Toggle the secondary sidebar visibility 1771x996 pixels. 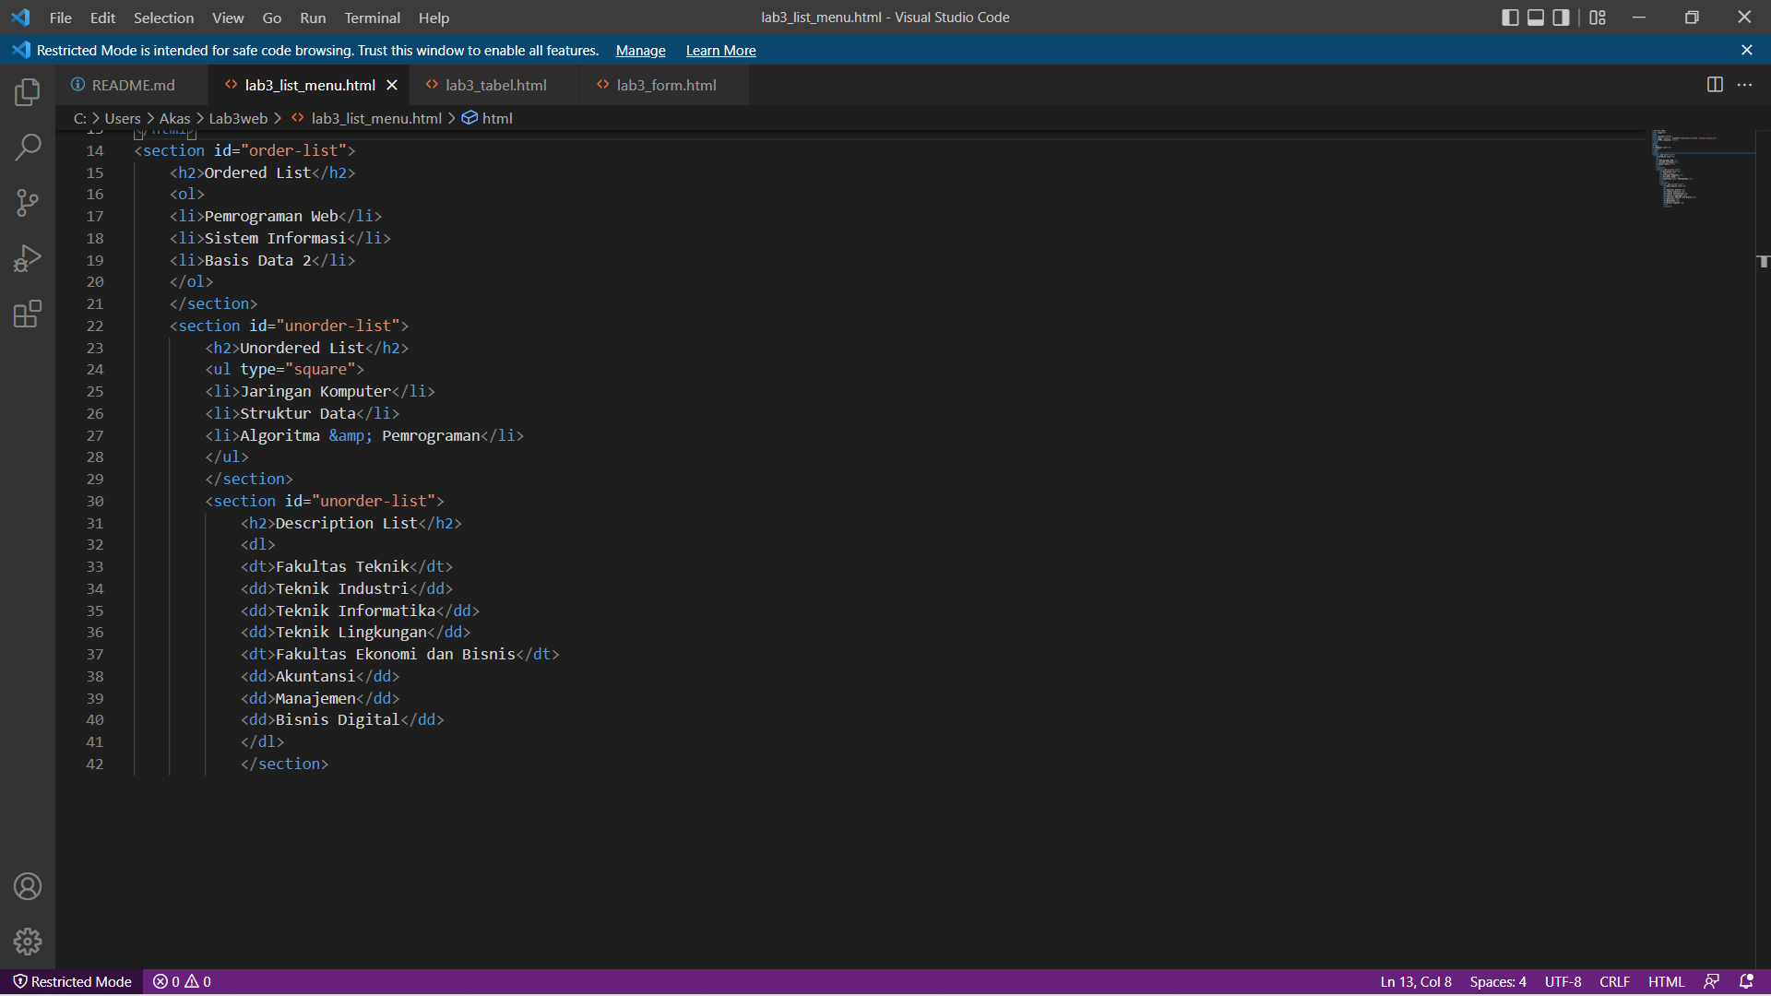tap(1561, 17)
